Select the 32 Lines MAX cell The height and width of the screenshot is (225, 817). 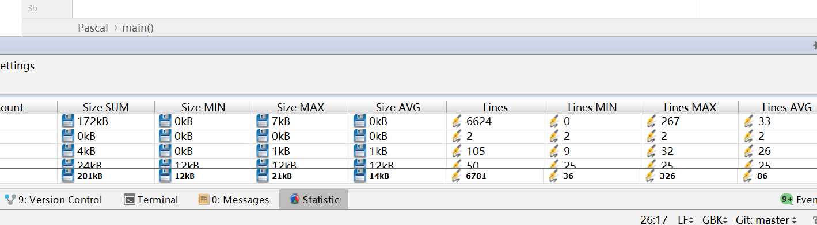coord(690,151)
